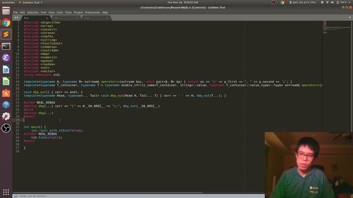
Task: Open LibreOffice Calc from the dock
Action: [x=6, y=81]
